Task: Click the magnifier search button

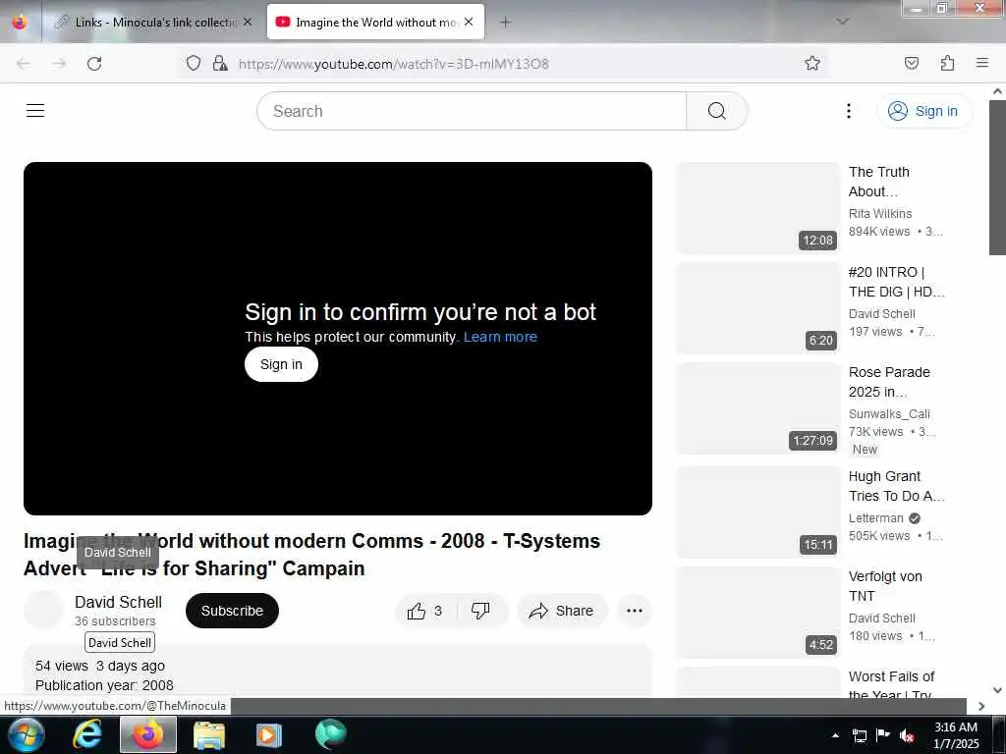Action: pos(716,111)
